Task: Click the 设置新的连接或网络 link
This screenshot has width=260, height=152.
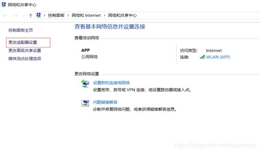Action: point(111,83)
